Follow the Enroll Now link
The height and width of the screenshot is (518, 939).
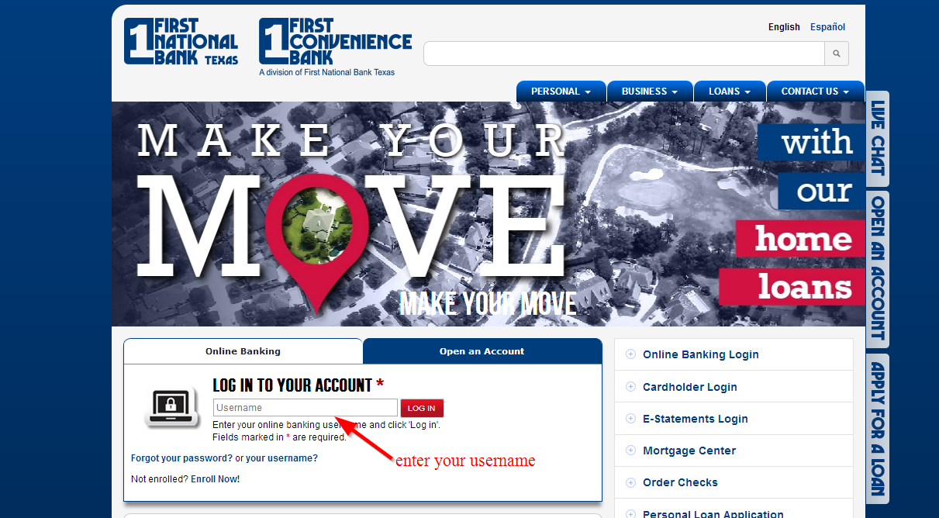pyautogui.click(x=216, y=479)
